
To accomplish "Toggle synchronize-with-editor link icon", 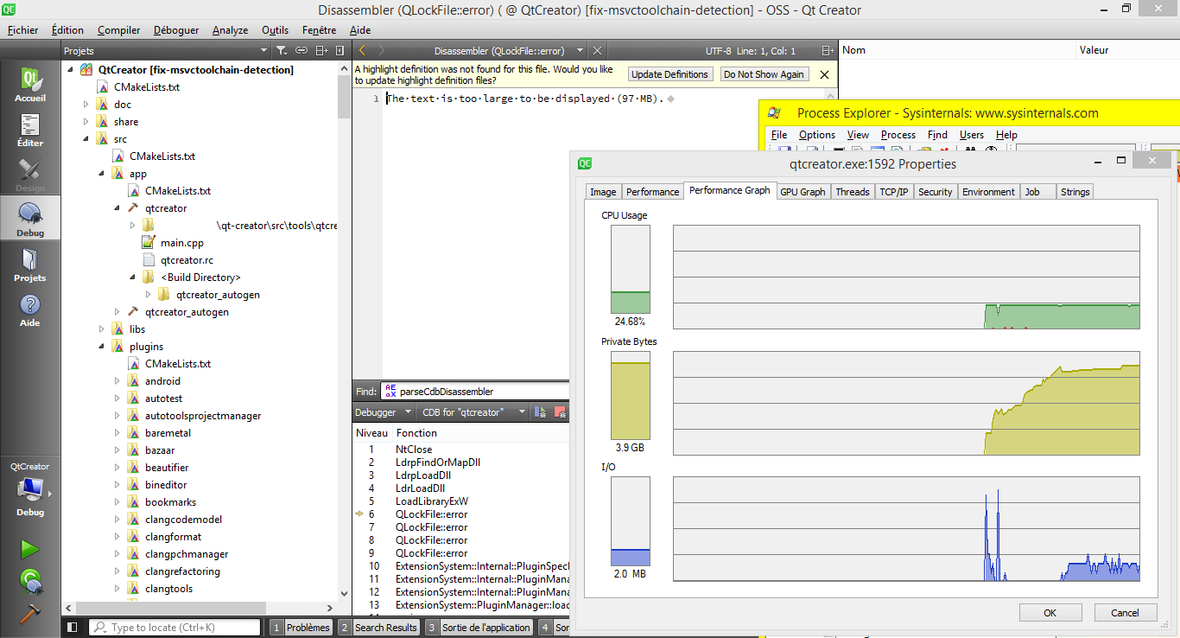I will tap(302, 51).
